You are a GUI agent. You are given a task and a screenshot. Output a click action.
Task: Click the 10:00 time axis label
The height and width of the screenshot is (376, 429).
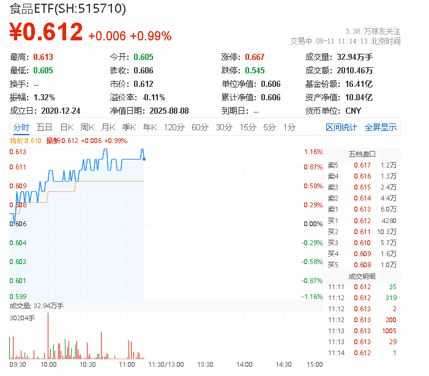coord(48,364)
